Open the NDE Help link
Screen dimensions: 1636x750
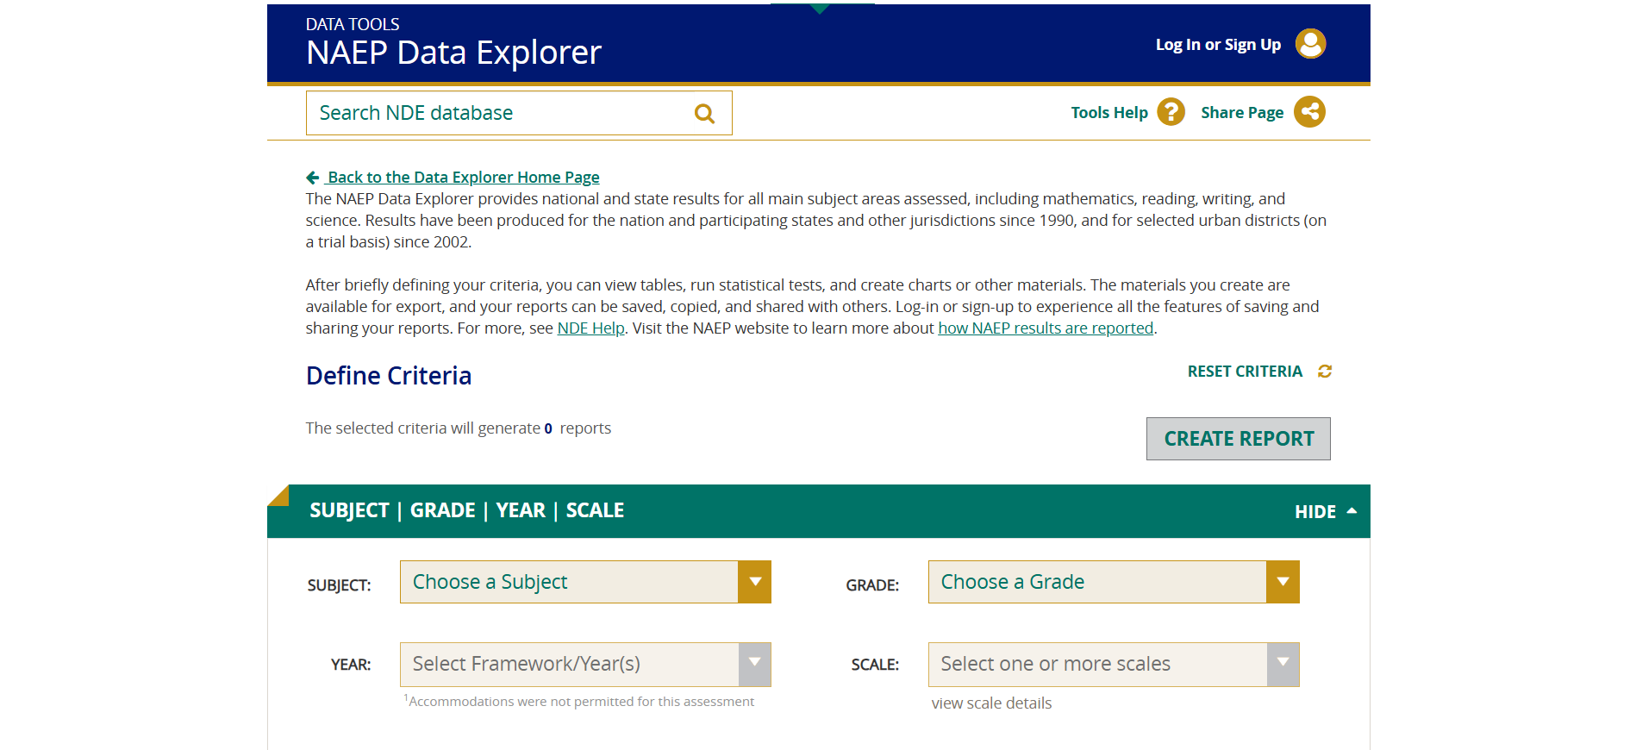click(x=590, y=328)
